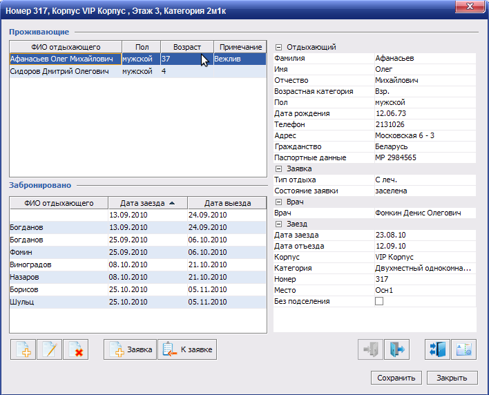The width and height of the screenshot is (489, 395).
Task: Click the doctor value Фомкин Денис Олегович
Action: point(425,213)
